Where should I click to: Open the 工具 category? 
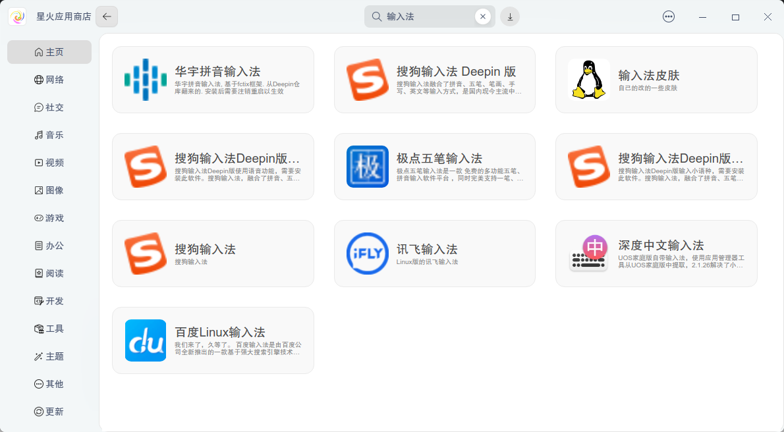click(x=49, y=328)
